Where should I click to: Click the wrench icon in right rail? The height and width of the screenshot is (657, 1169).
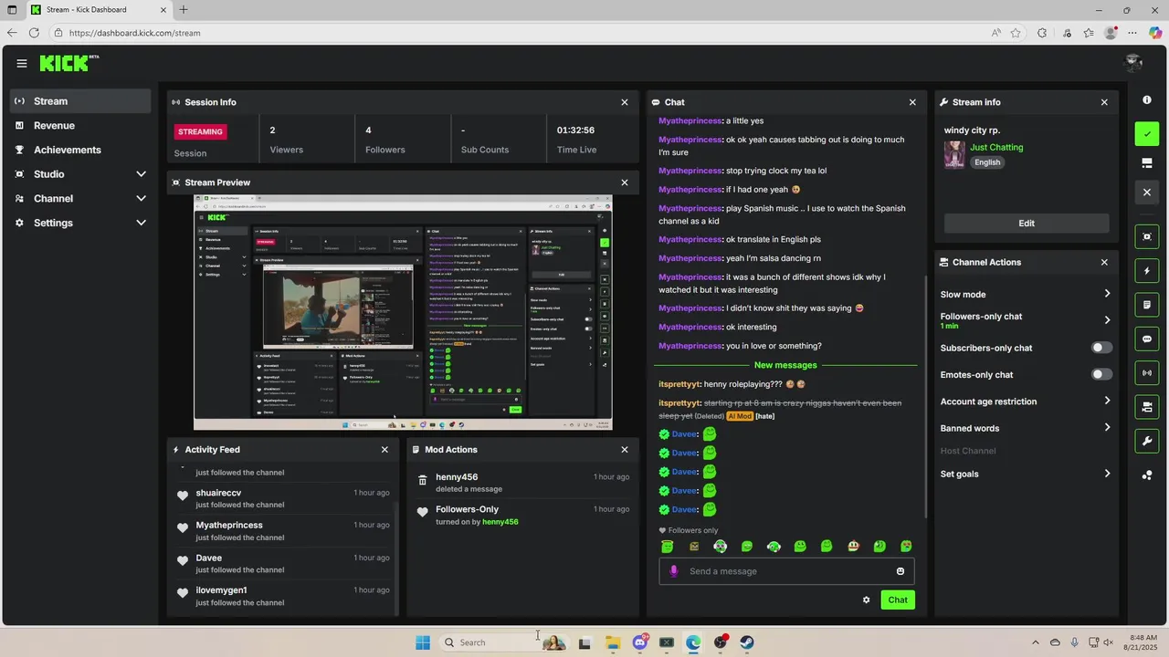coord(1147,441)
